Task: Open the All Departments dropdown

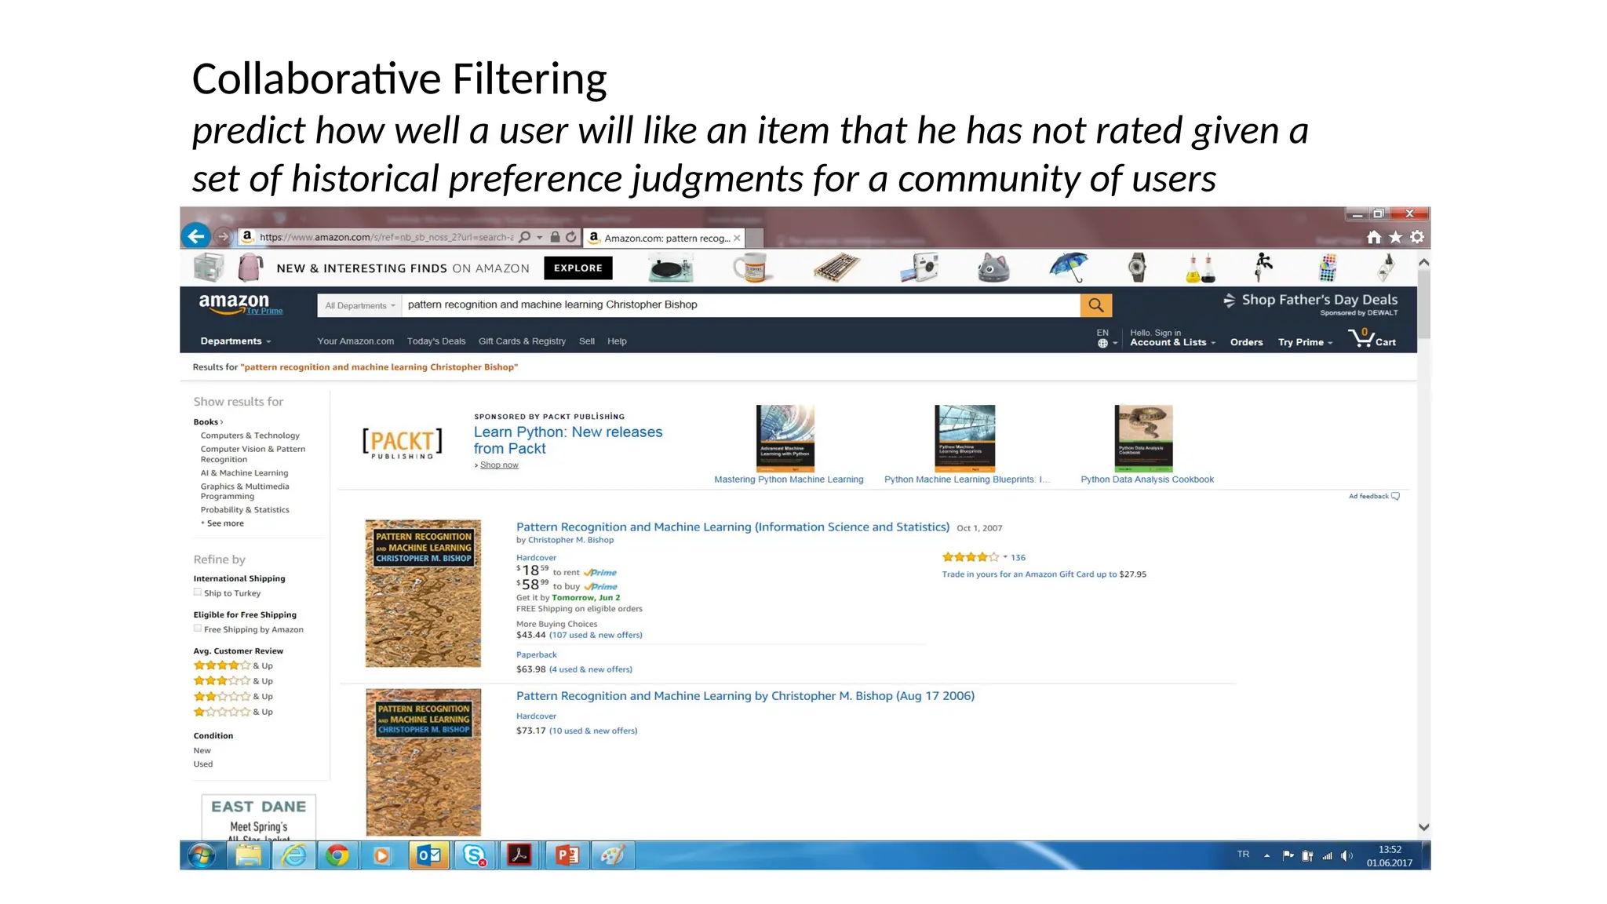Action: [359, 306]
